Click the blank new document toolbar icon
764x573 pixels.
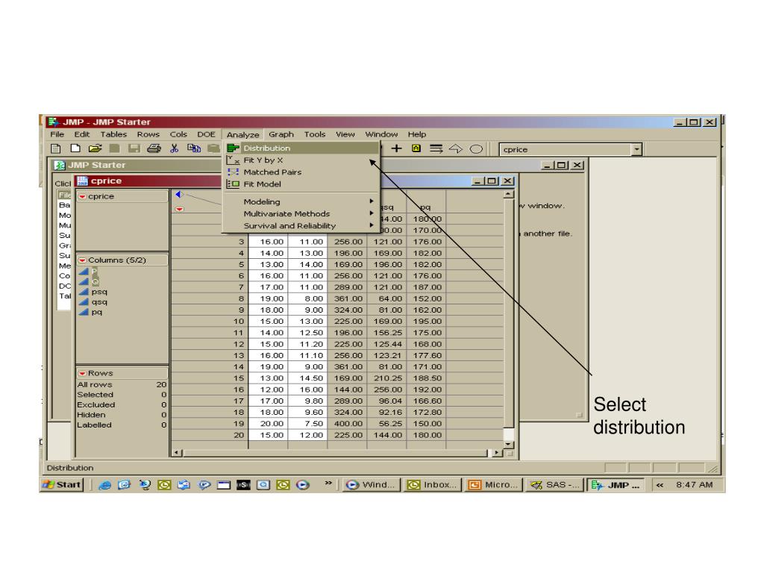click(75, 148)
